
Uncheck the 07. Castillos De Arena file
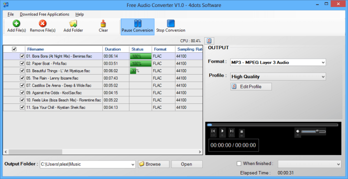point(22,86)
